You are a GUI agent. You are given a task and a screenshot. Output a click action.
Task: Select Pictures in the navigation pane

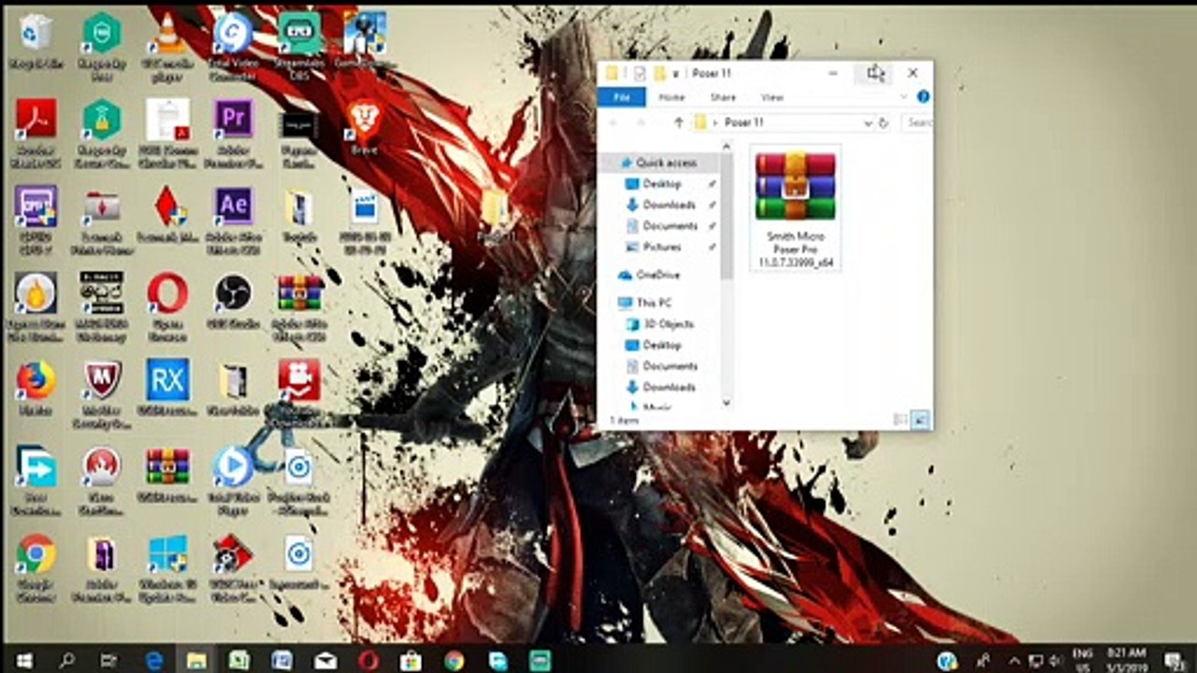[662, 247]
